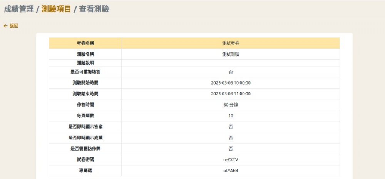The width and height of the screenshot is (385, 179).
Task: Go to the 測驗項目 breadcrumb
Action: [56, 9]
